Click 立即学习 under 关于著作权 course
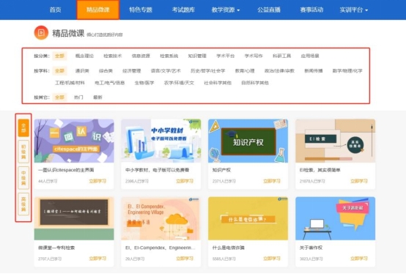This screenshot has width=406, height=274. point(359,259)
